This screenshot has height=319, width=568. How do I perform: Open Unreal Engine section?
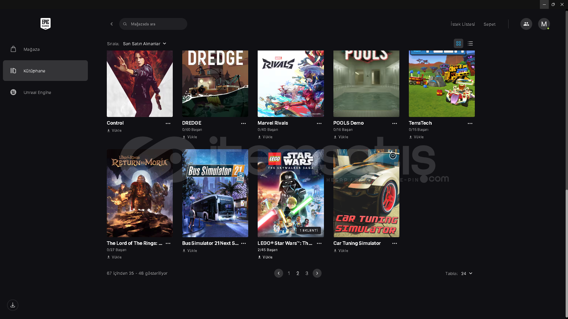click(45, 92)
